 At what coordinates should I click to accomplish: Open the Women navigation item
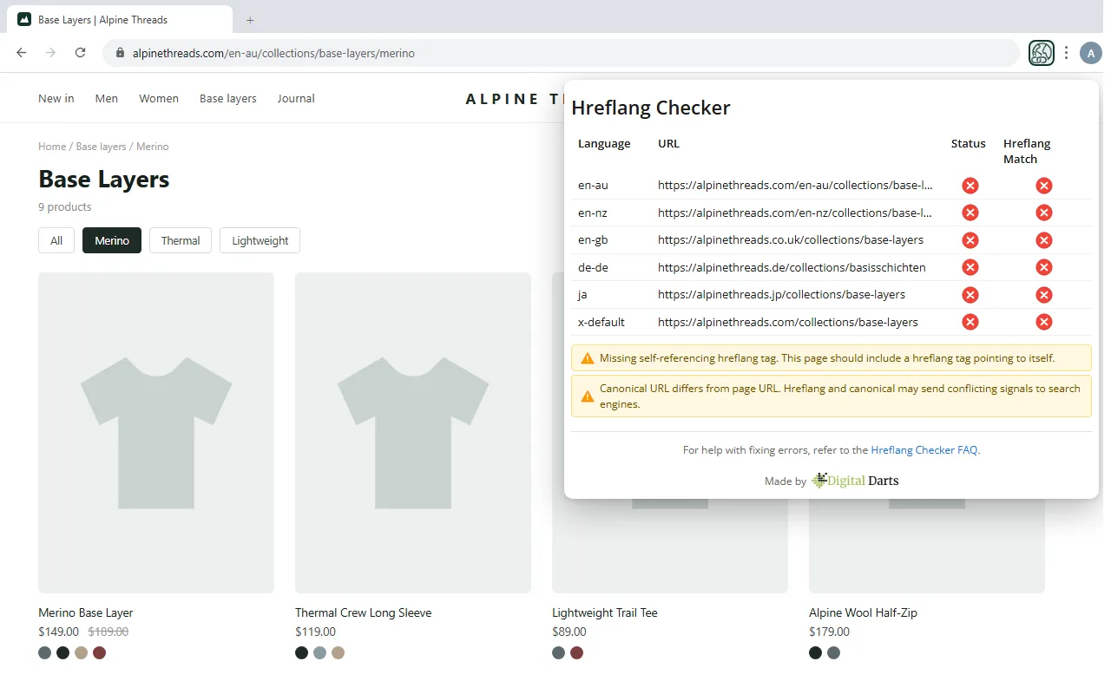(x=159, y=98)
